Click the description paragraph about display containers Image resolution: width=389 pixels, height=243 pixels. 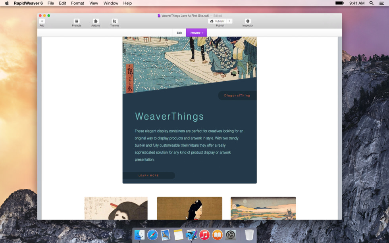(189, 145)
